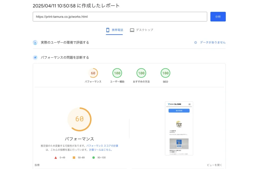
Task: Click the URL input field
Action: [120, 17]
